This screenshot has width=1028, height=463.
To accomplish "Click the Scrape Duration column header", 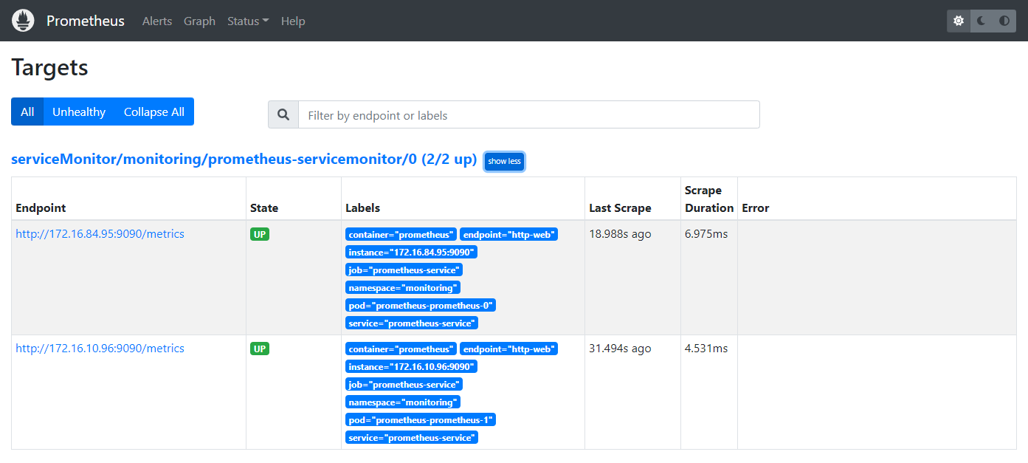I will click(709, 199).
